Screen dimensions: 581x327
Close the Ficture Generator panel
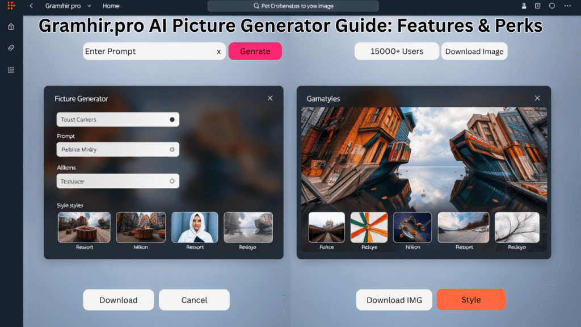point(270,98)
